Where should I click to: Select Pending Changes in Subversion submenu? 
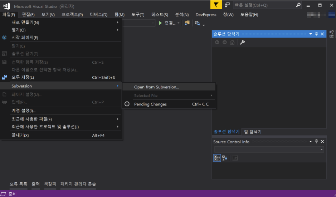click(x=169, y=104)
